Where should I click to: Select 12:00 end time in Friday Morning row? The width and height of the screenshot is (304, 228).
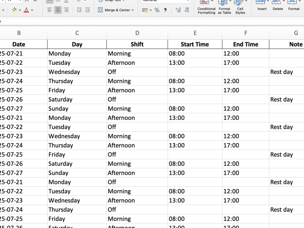point(246,219)
